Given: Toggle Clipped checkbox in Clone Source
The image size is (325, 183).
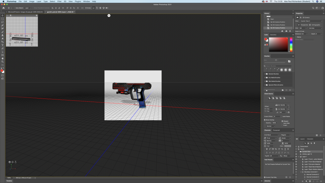Looking at the screenshot, I should [x=282, y=121].
